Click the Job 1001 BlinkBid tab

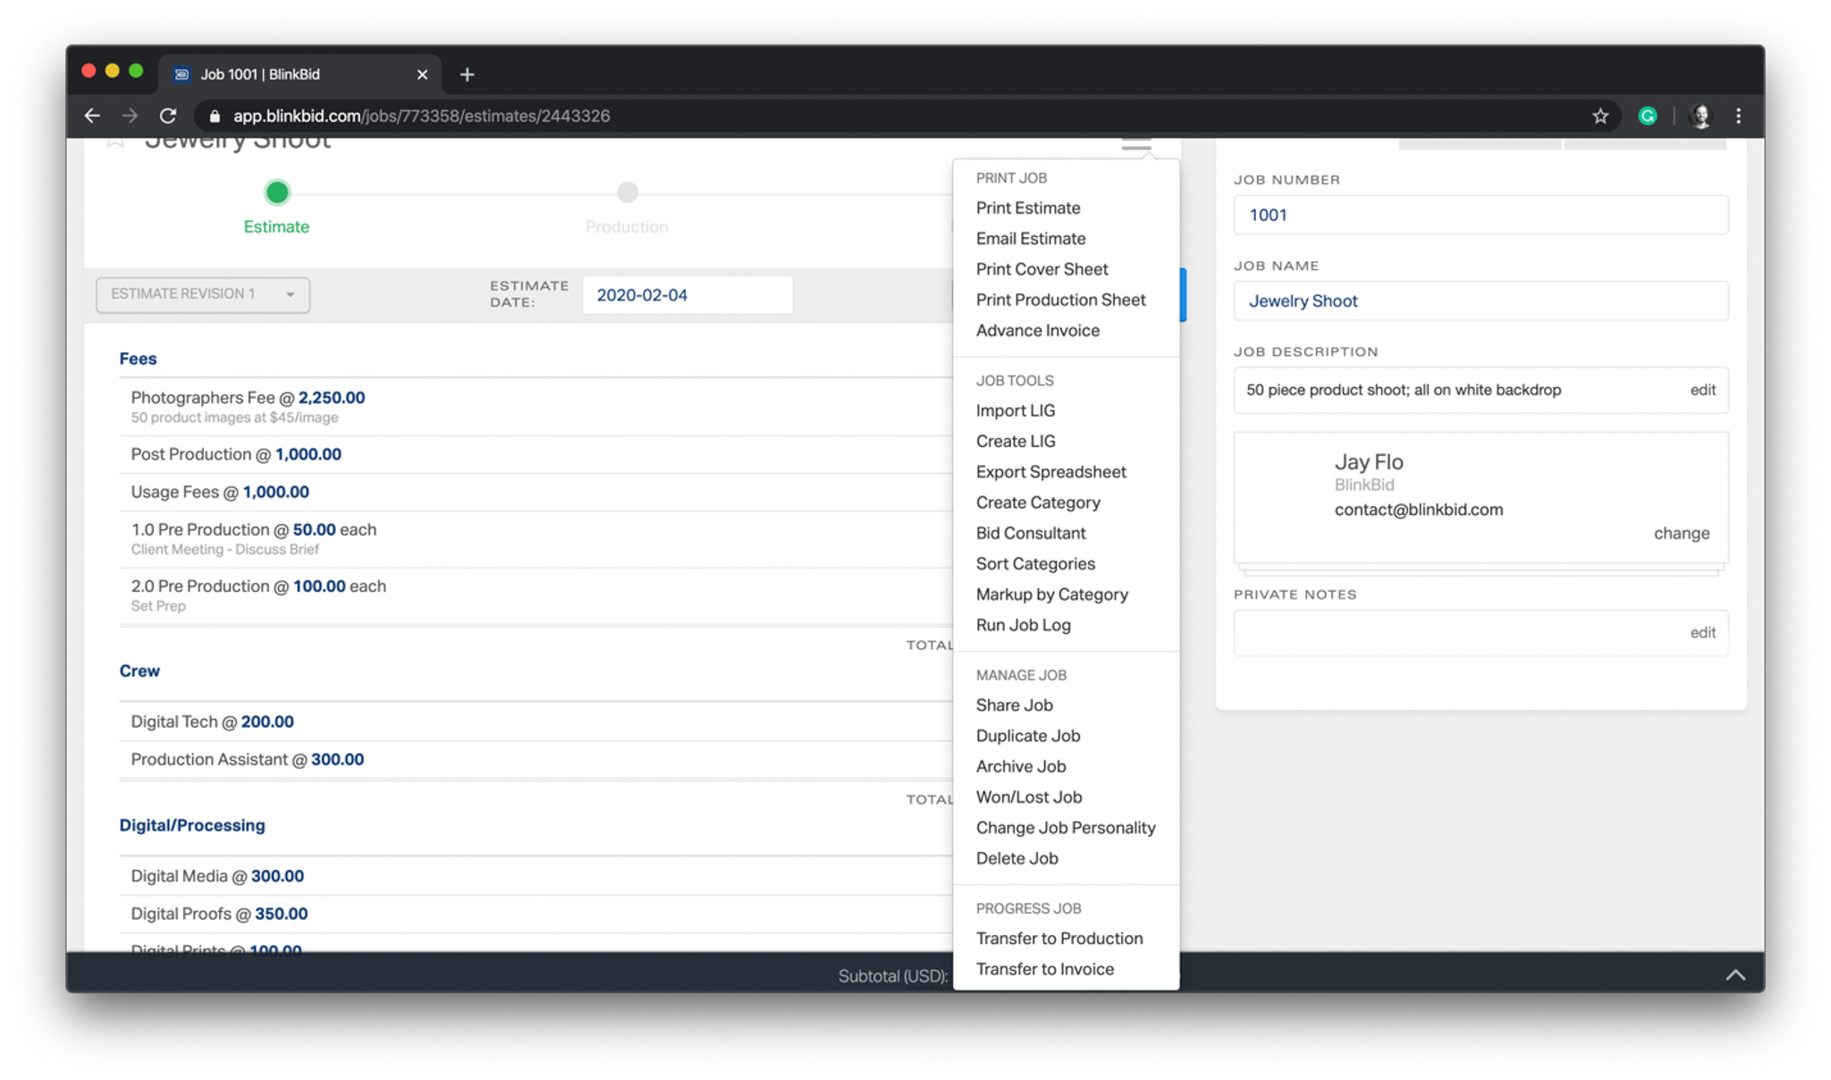300,74
